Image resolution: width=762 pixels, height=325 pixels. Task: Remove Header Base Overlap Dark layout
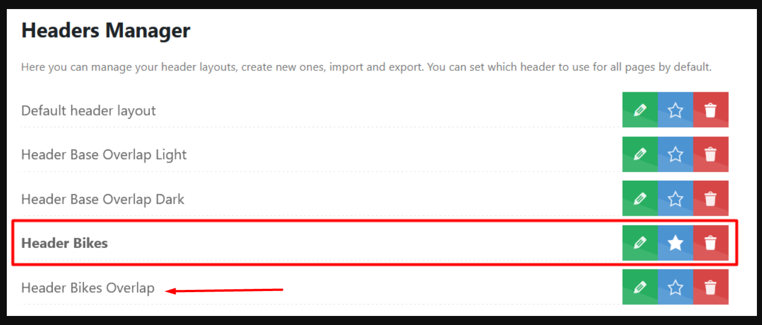click(x=710, y=199)
